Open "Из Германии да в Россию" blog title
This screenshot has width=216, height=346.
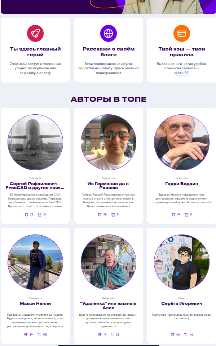click(x=108, y=185)
